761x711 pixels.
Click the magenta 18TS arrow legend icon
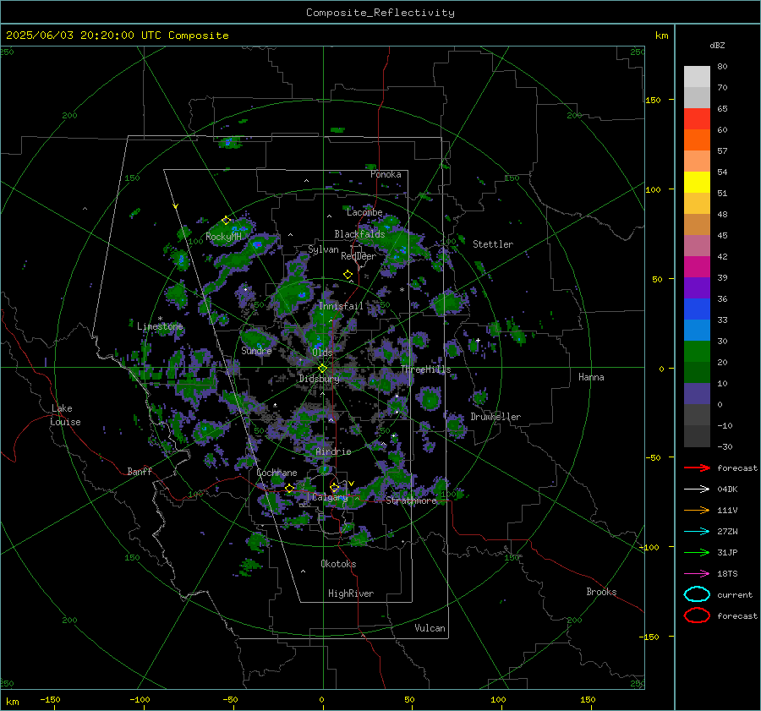click(x=697, y=574)
